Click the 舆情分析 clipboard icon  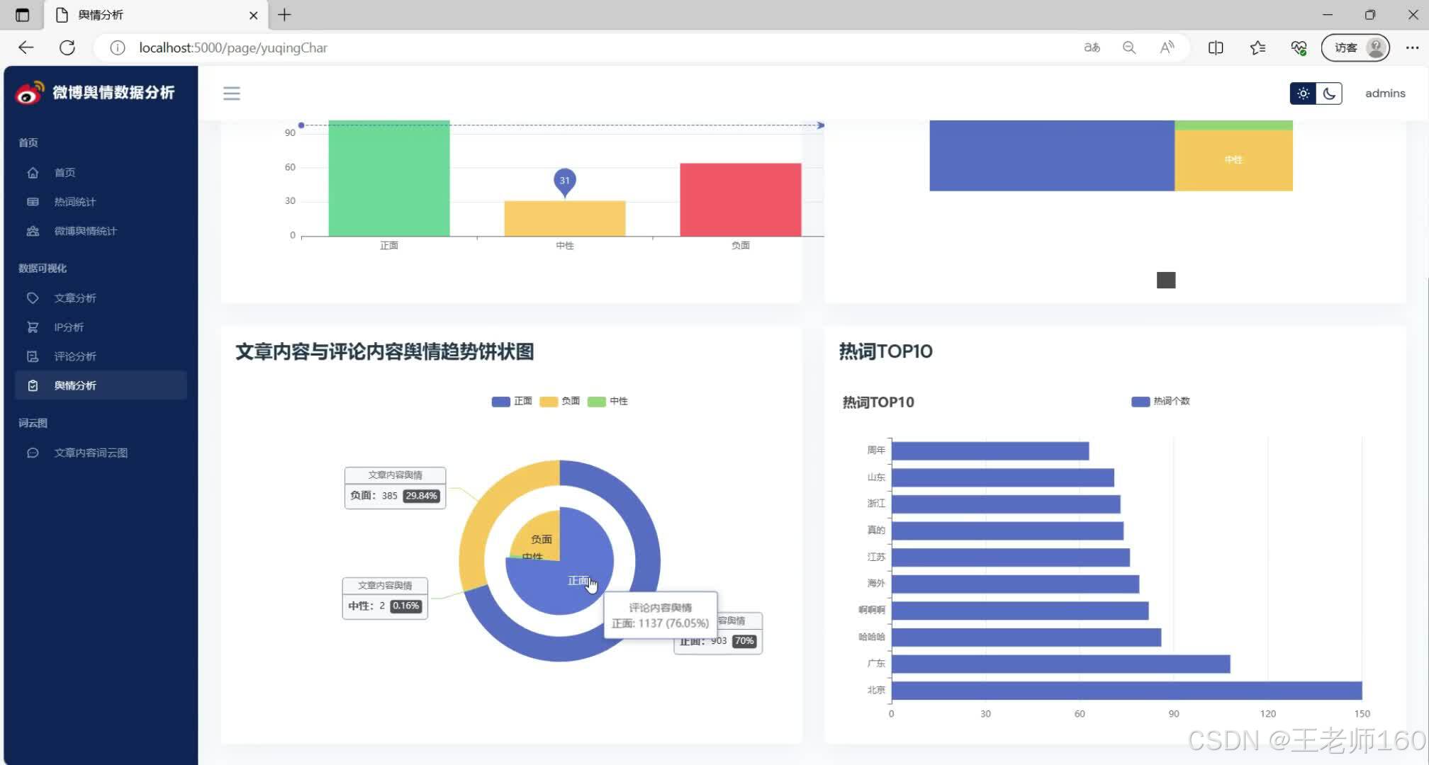point(33,385)
